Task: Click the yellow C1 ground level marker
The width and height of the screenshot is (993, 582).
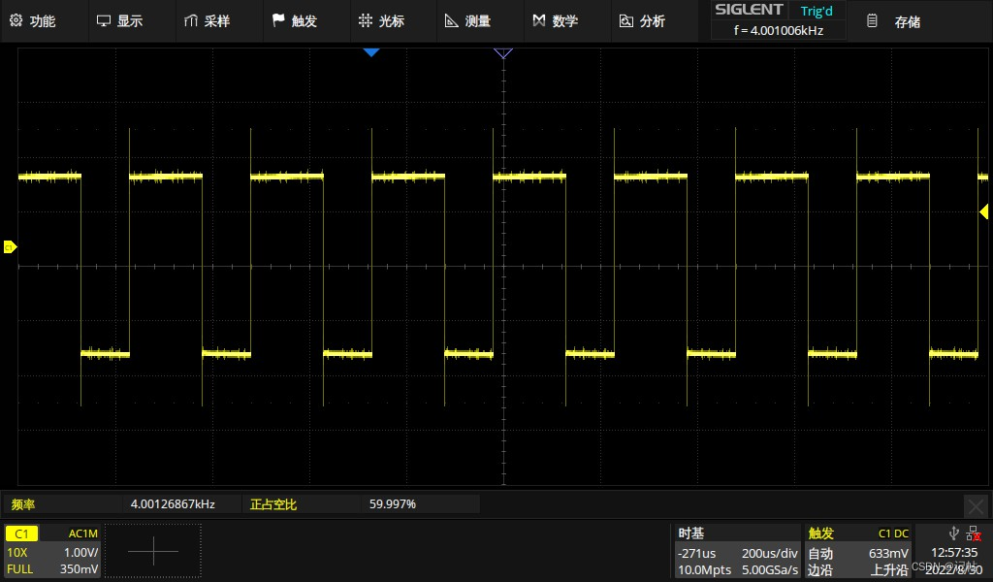Action: [x=10, y=247]
